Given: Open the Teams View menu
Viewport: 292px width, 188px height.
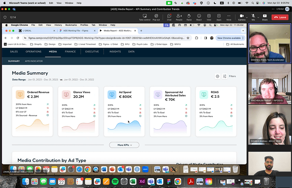Looking at the screenshot, I should click(59, 3).
